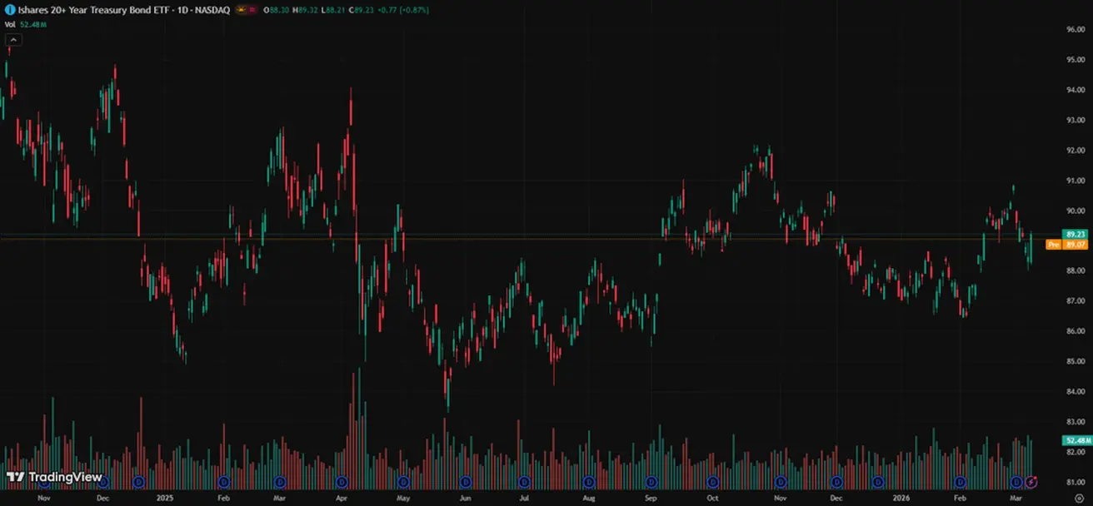
Task: Select the dividend marker above Jul
Action: pos(524,482)
